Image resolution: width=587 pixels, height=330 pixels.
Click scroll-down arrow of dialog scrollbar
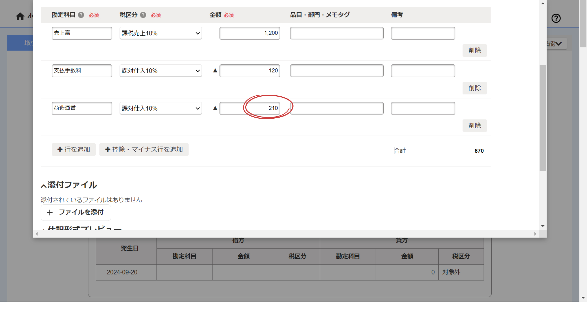(x=543, y=226)
